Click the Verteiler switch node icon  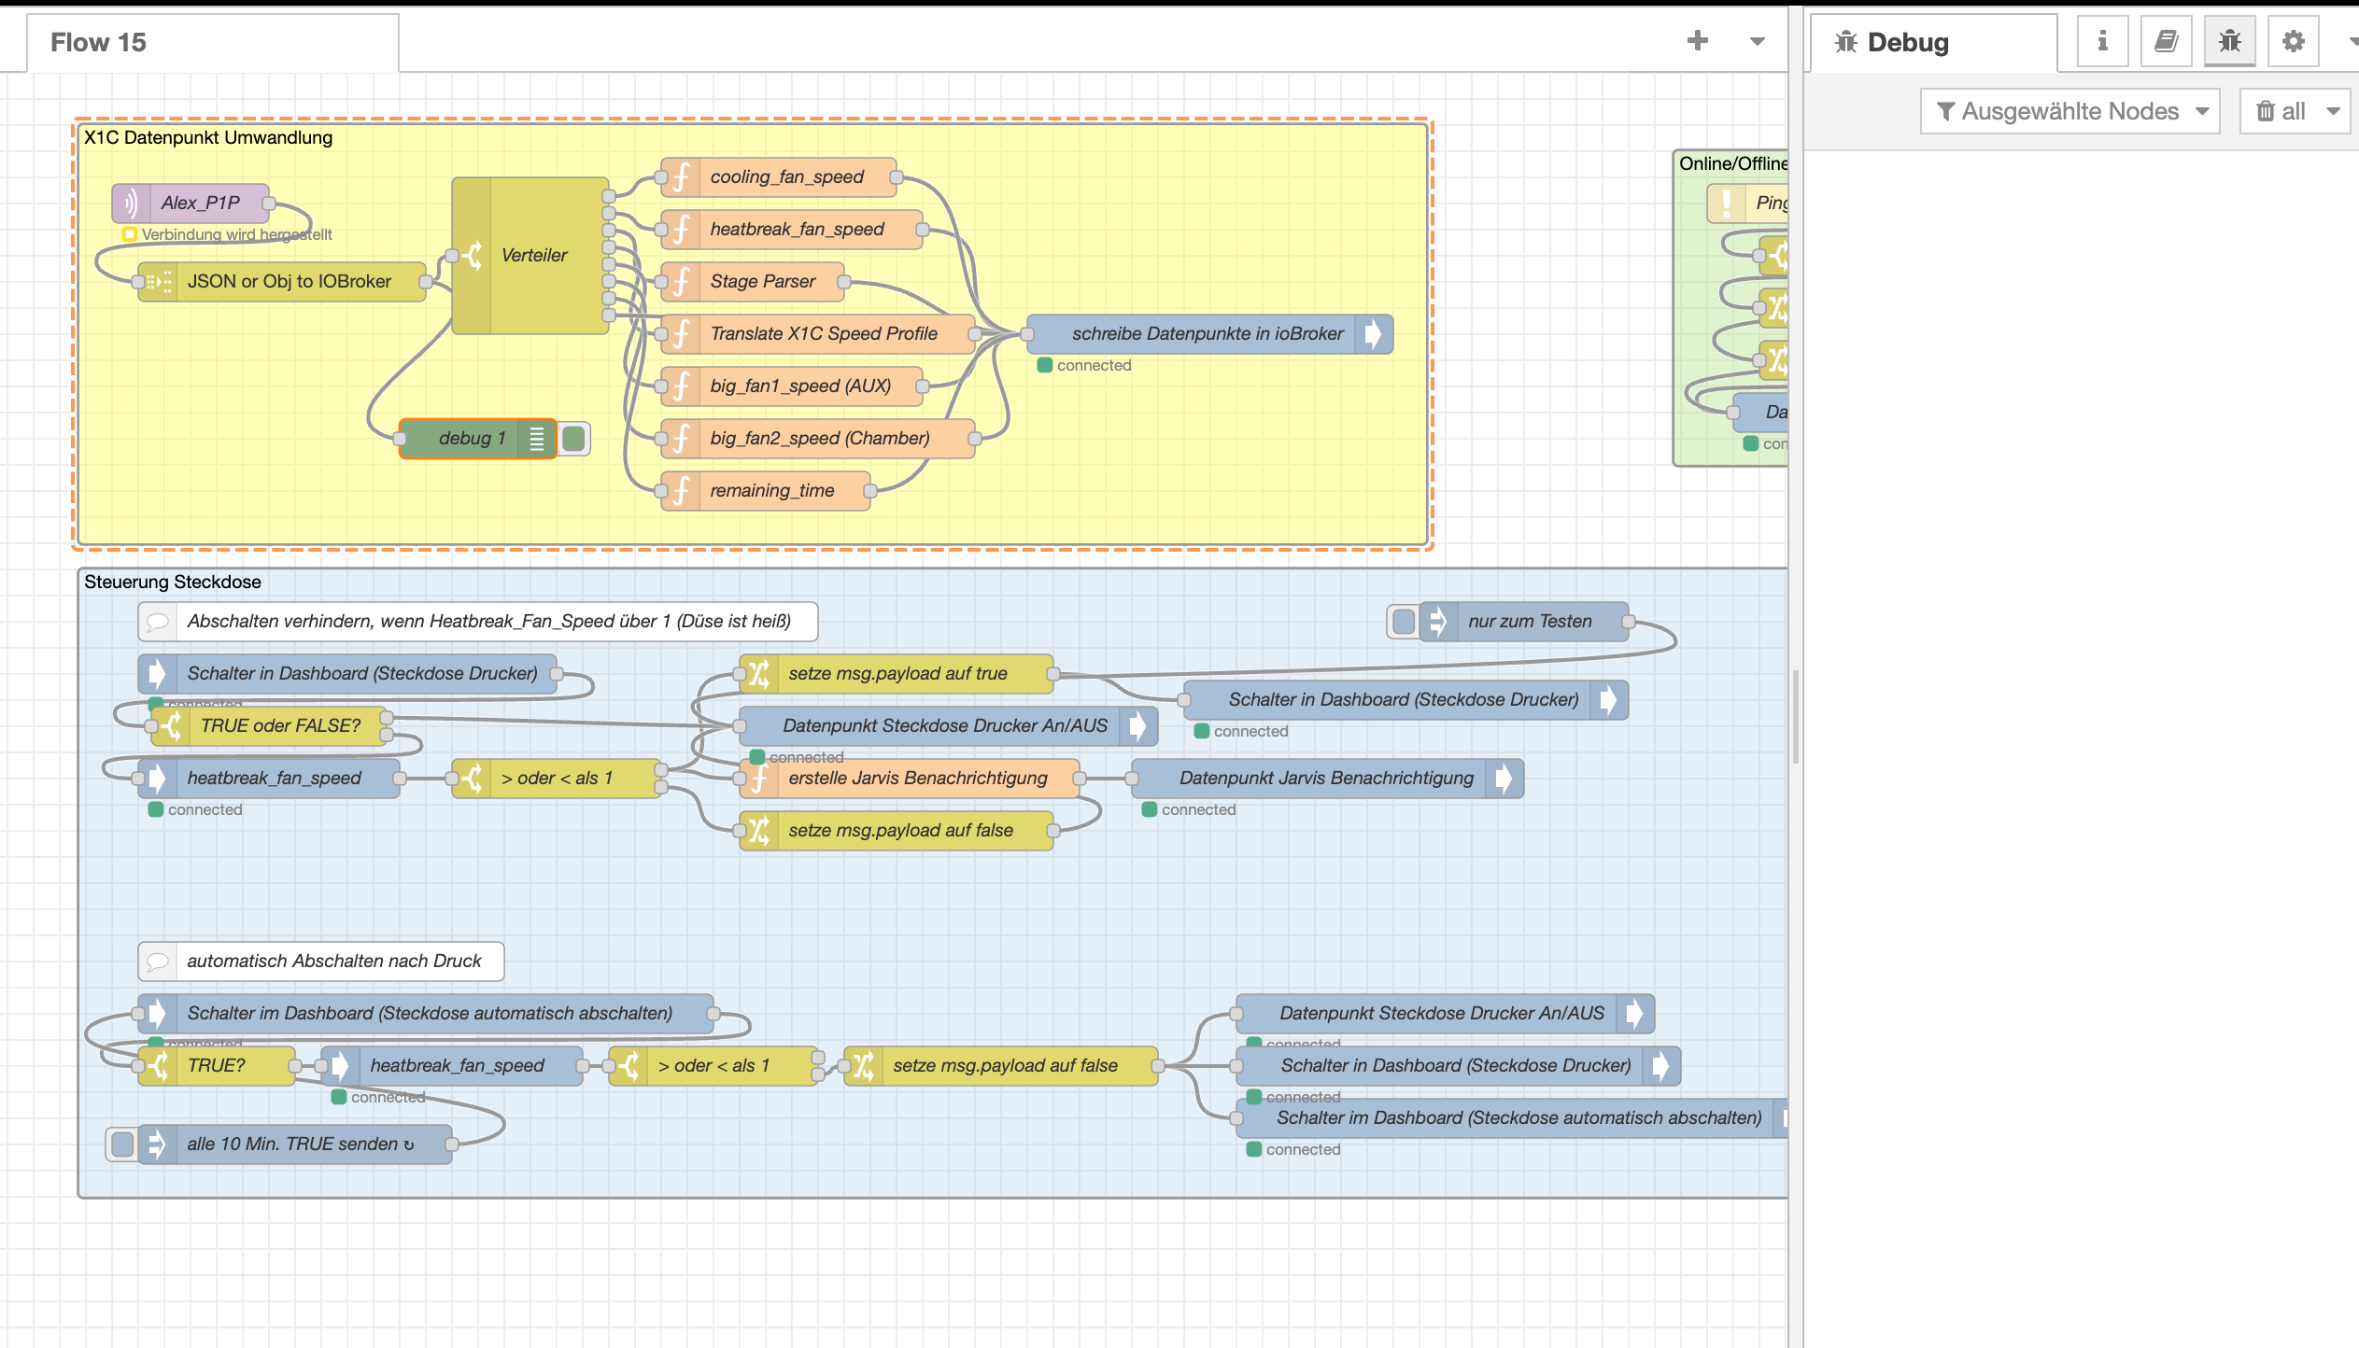coord(473,255)
